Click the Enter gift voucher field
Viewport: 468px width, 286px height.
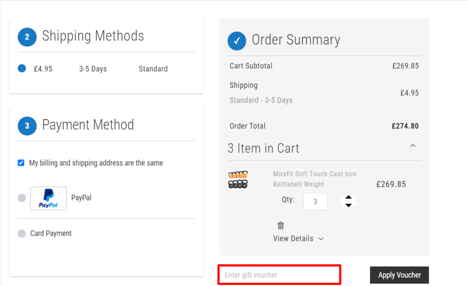(279, 274)
